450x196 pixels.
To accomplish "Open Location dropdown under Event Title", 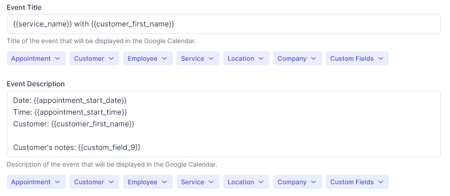I will [246, 59].
